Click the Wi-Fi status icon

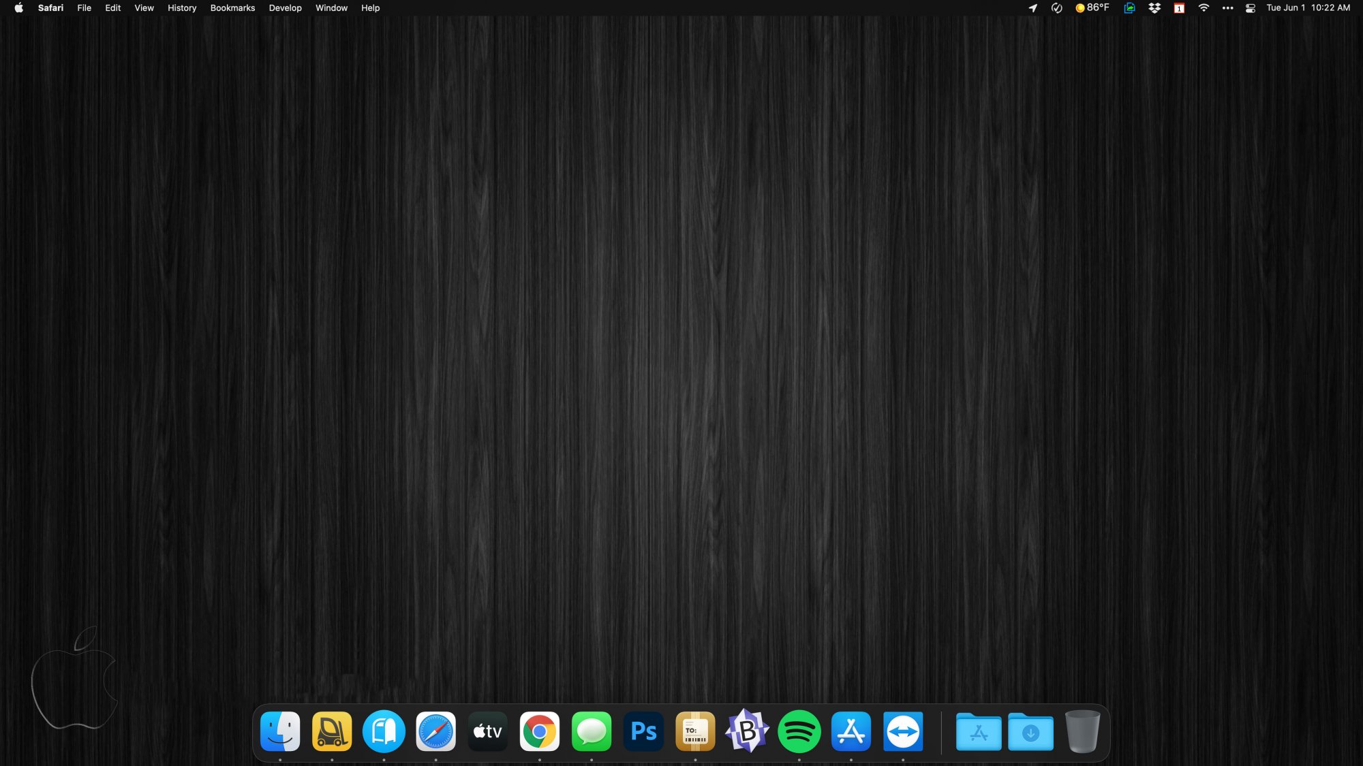point(1204,8)
